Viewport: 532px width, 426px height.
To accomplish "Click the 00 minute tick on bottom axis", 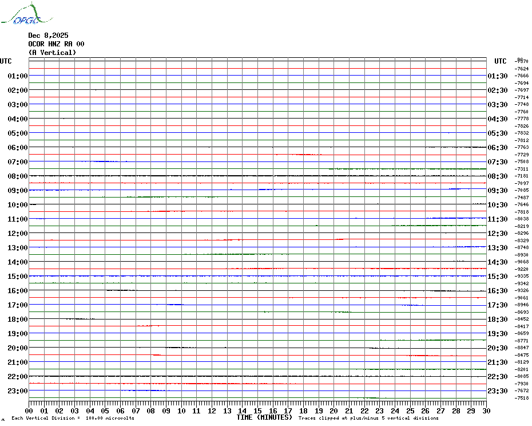I will pyautogui.click(x=29, y=411).
